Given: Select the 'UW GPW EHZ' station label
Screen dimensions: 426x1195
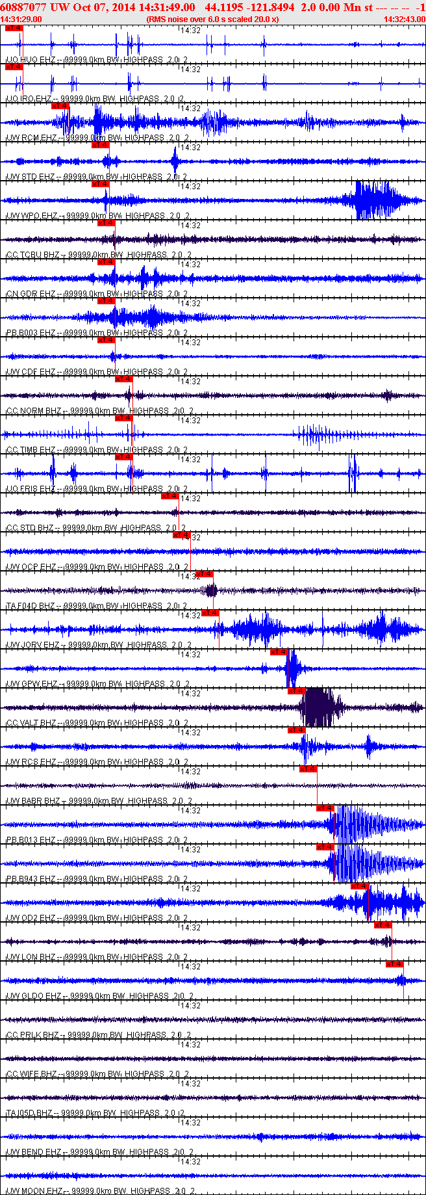Looking at the screenshot, I should (31, 684).
